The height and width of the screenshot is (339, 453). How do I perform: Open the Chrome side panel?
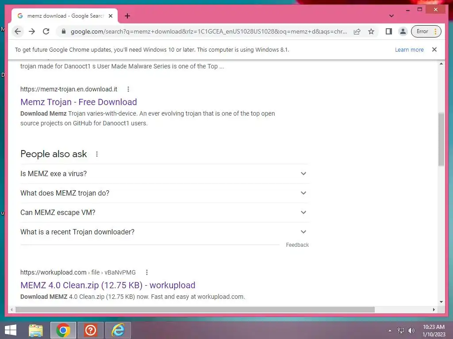pyautogui.click(x=388, y=31)
